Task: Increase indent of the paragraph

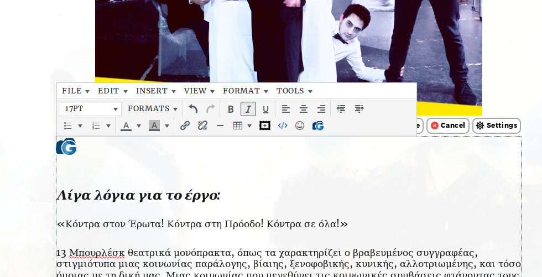Action: (359, 109)
